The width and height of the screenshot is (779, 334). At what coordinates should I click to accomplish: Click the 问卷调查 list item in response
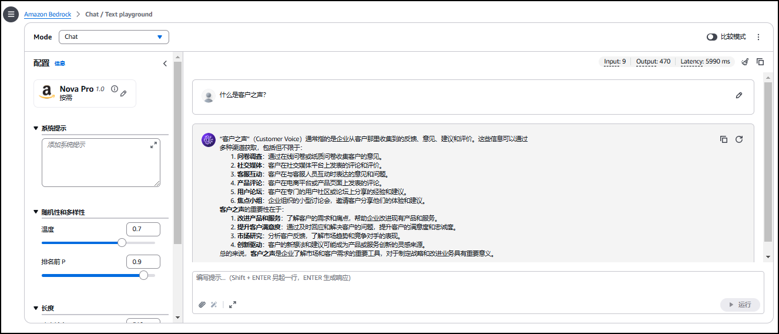point(306,157)
